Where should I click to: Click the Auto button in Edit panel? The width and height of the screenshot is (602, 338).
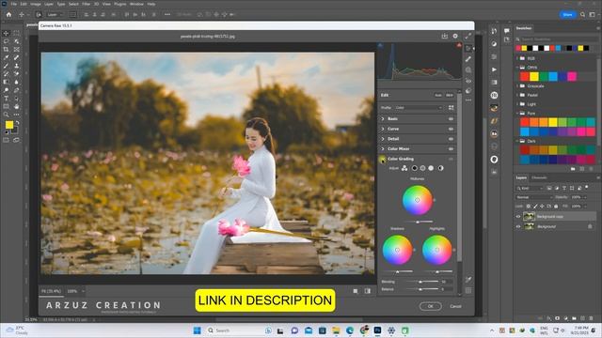[x=438, y=95]
